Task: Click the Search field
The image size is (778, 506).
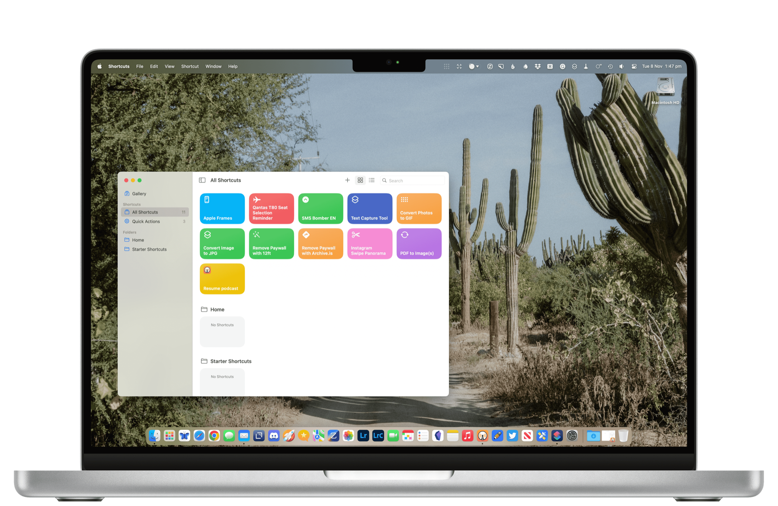Action: click(x=414, y=180)
